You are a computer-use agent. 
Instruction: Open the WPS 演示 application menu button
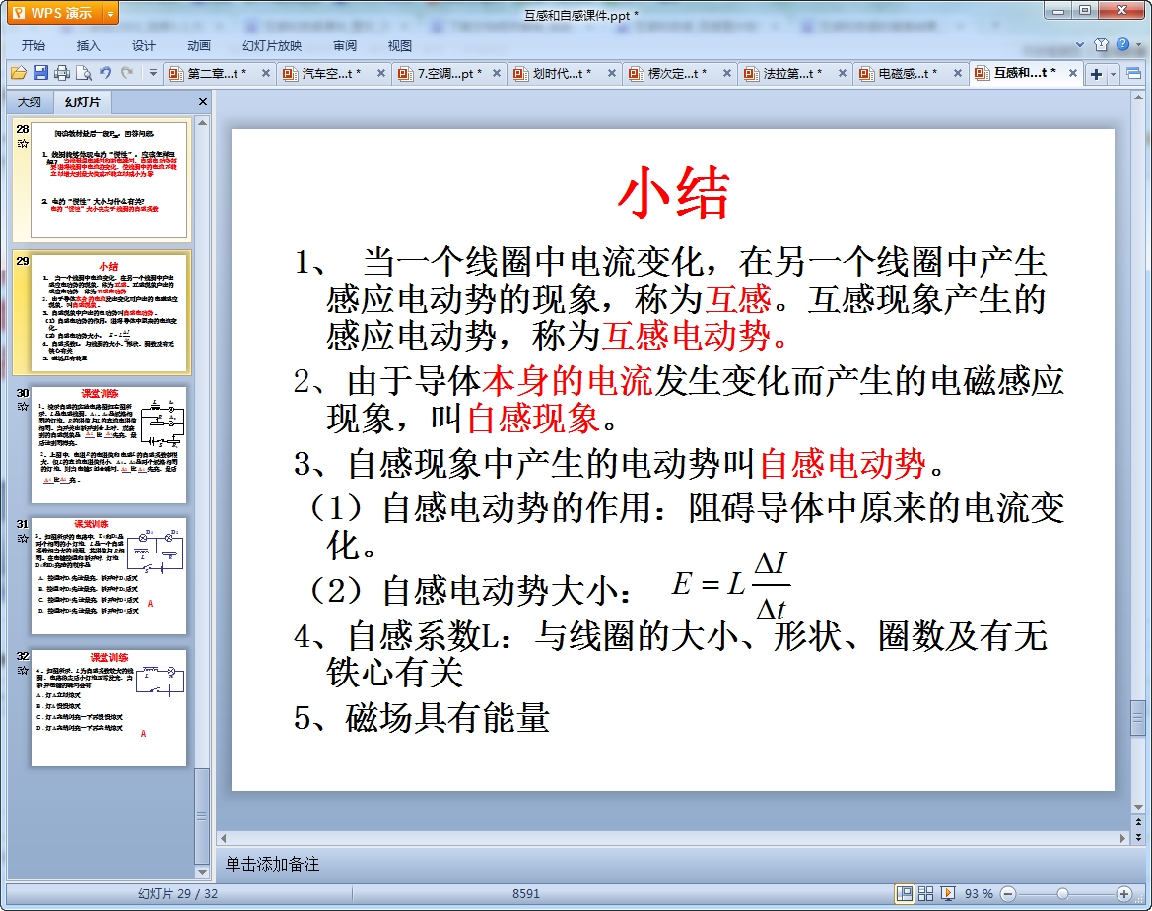point(54,13)
